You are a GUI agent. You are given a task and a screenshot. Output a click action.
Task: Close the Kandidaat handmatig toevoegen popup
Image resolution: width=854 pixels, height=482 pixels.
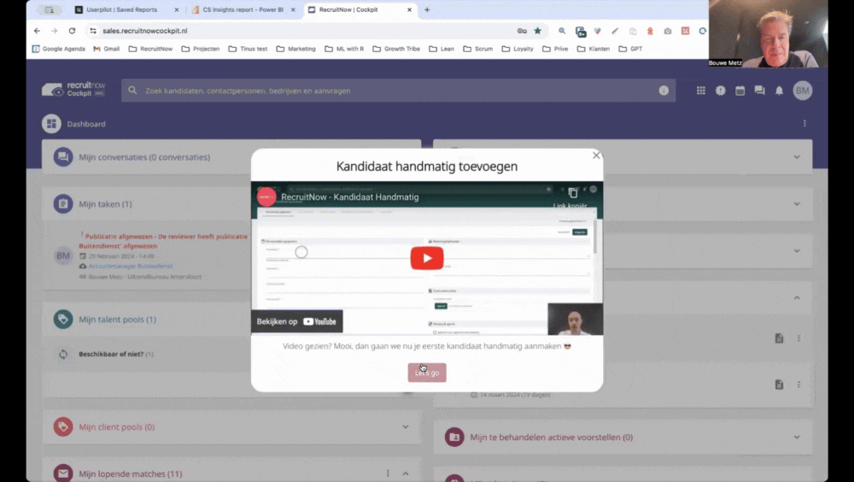tap(596, 156)
